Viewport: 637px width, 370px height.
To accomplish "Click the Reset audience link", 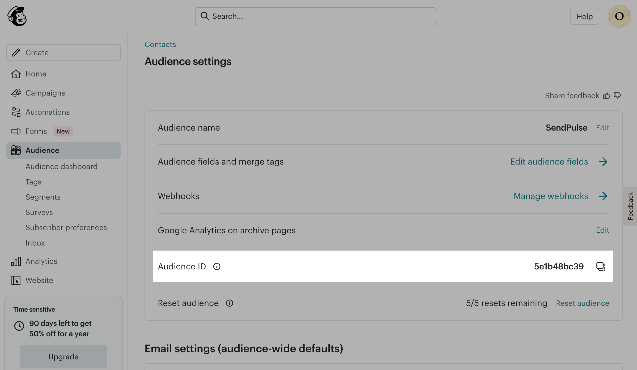I will [583, 303].
